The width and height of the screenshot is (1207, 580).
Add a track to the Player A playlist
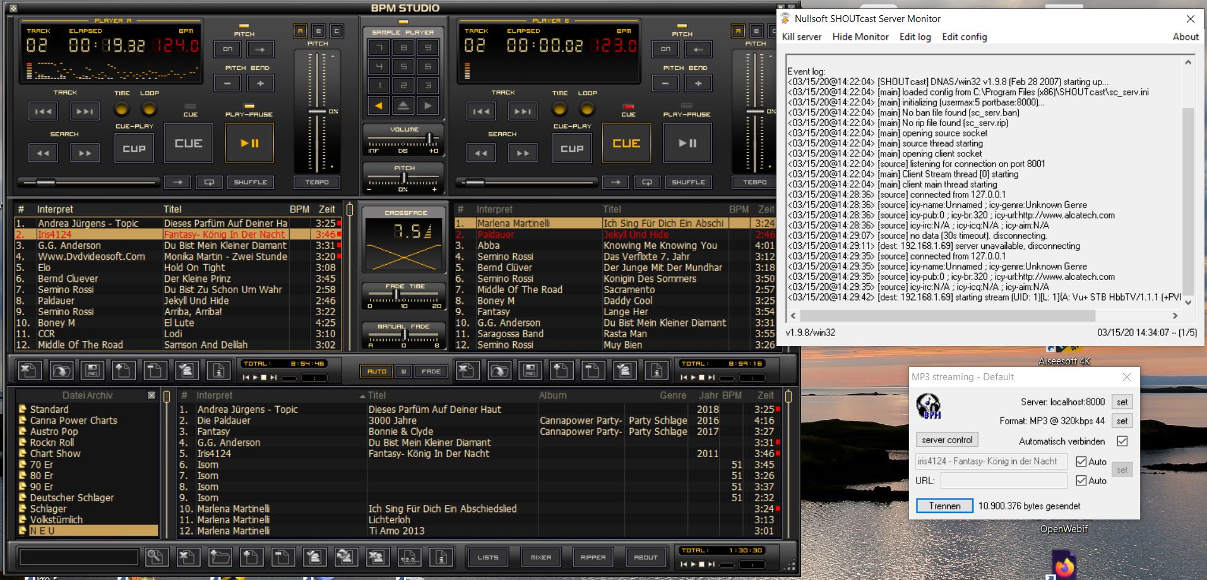[124, 370]
